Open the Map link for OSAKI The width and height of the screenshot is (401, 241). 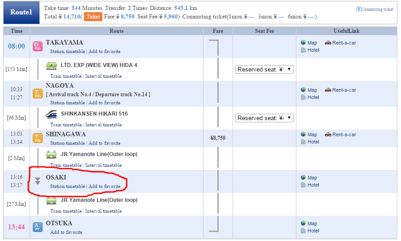click(x=312, y=178)
